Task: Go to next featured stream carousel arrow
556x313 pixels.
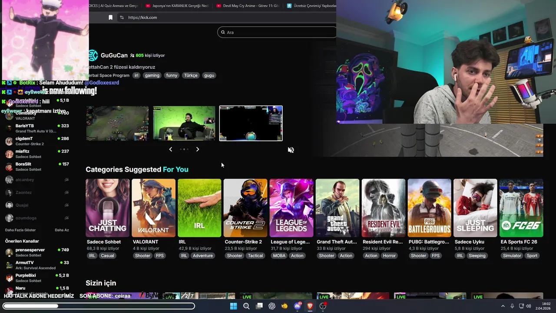Action: coord(198,149)
